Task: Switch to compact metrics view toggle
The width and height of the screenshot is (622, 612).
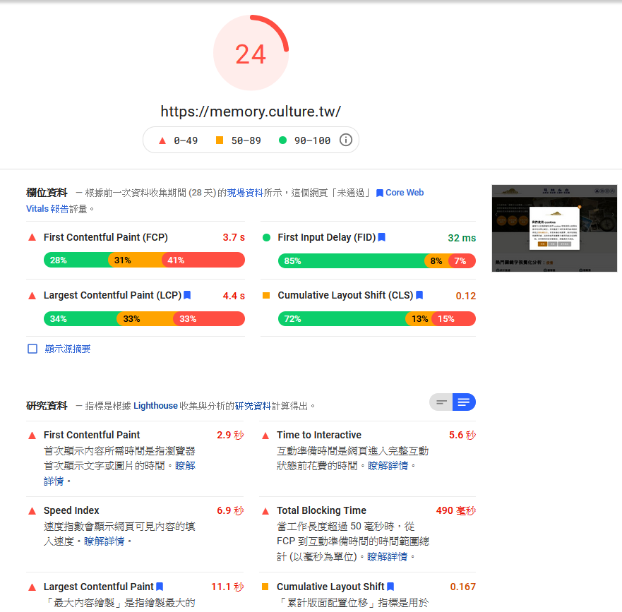Action: pyautogui.click(x=441, y=402)
